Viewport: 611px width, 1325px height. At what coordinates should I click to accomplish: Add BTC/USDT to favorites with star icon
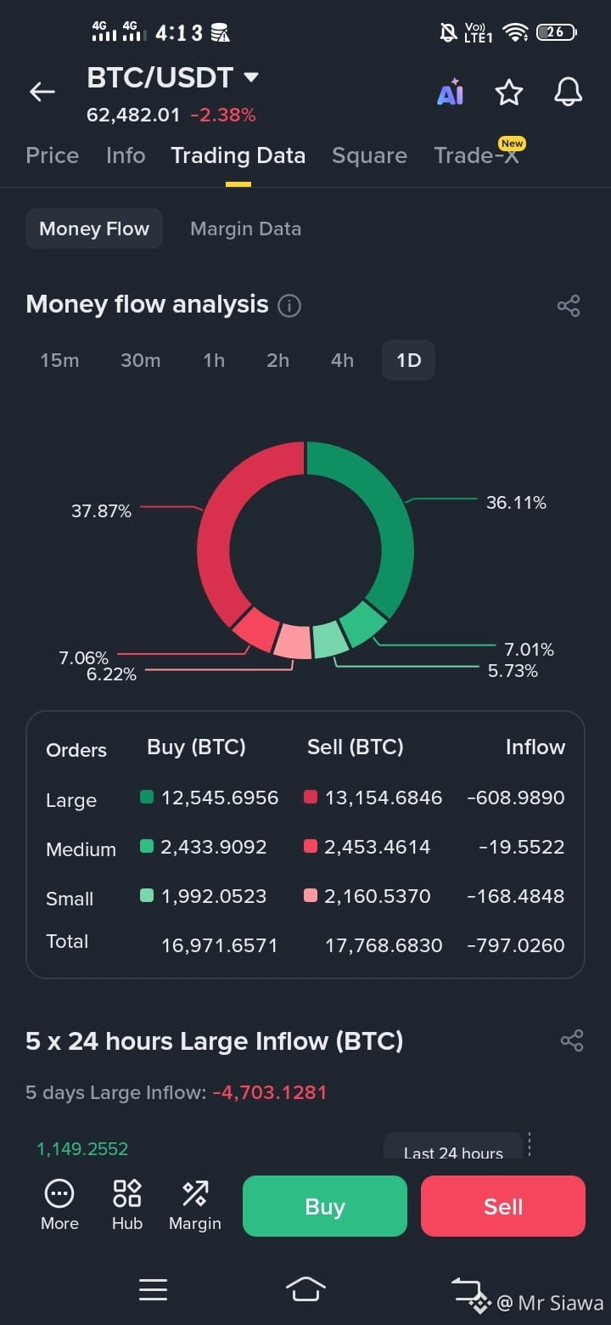tap(509, 92)
